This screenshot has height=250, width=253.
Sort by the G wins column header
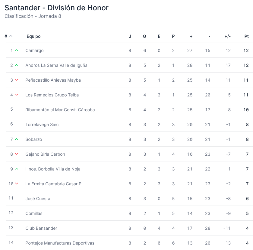click(x=144, y=36)
